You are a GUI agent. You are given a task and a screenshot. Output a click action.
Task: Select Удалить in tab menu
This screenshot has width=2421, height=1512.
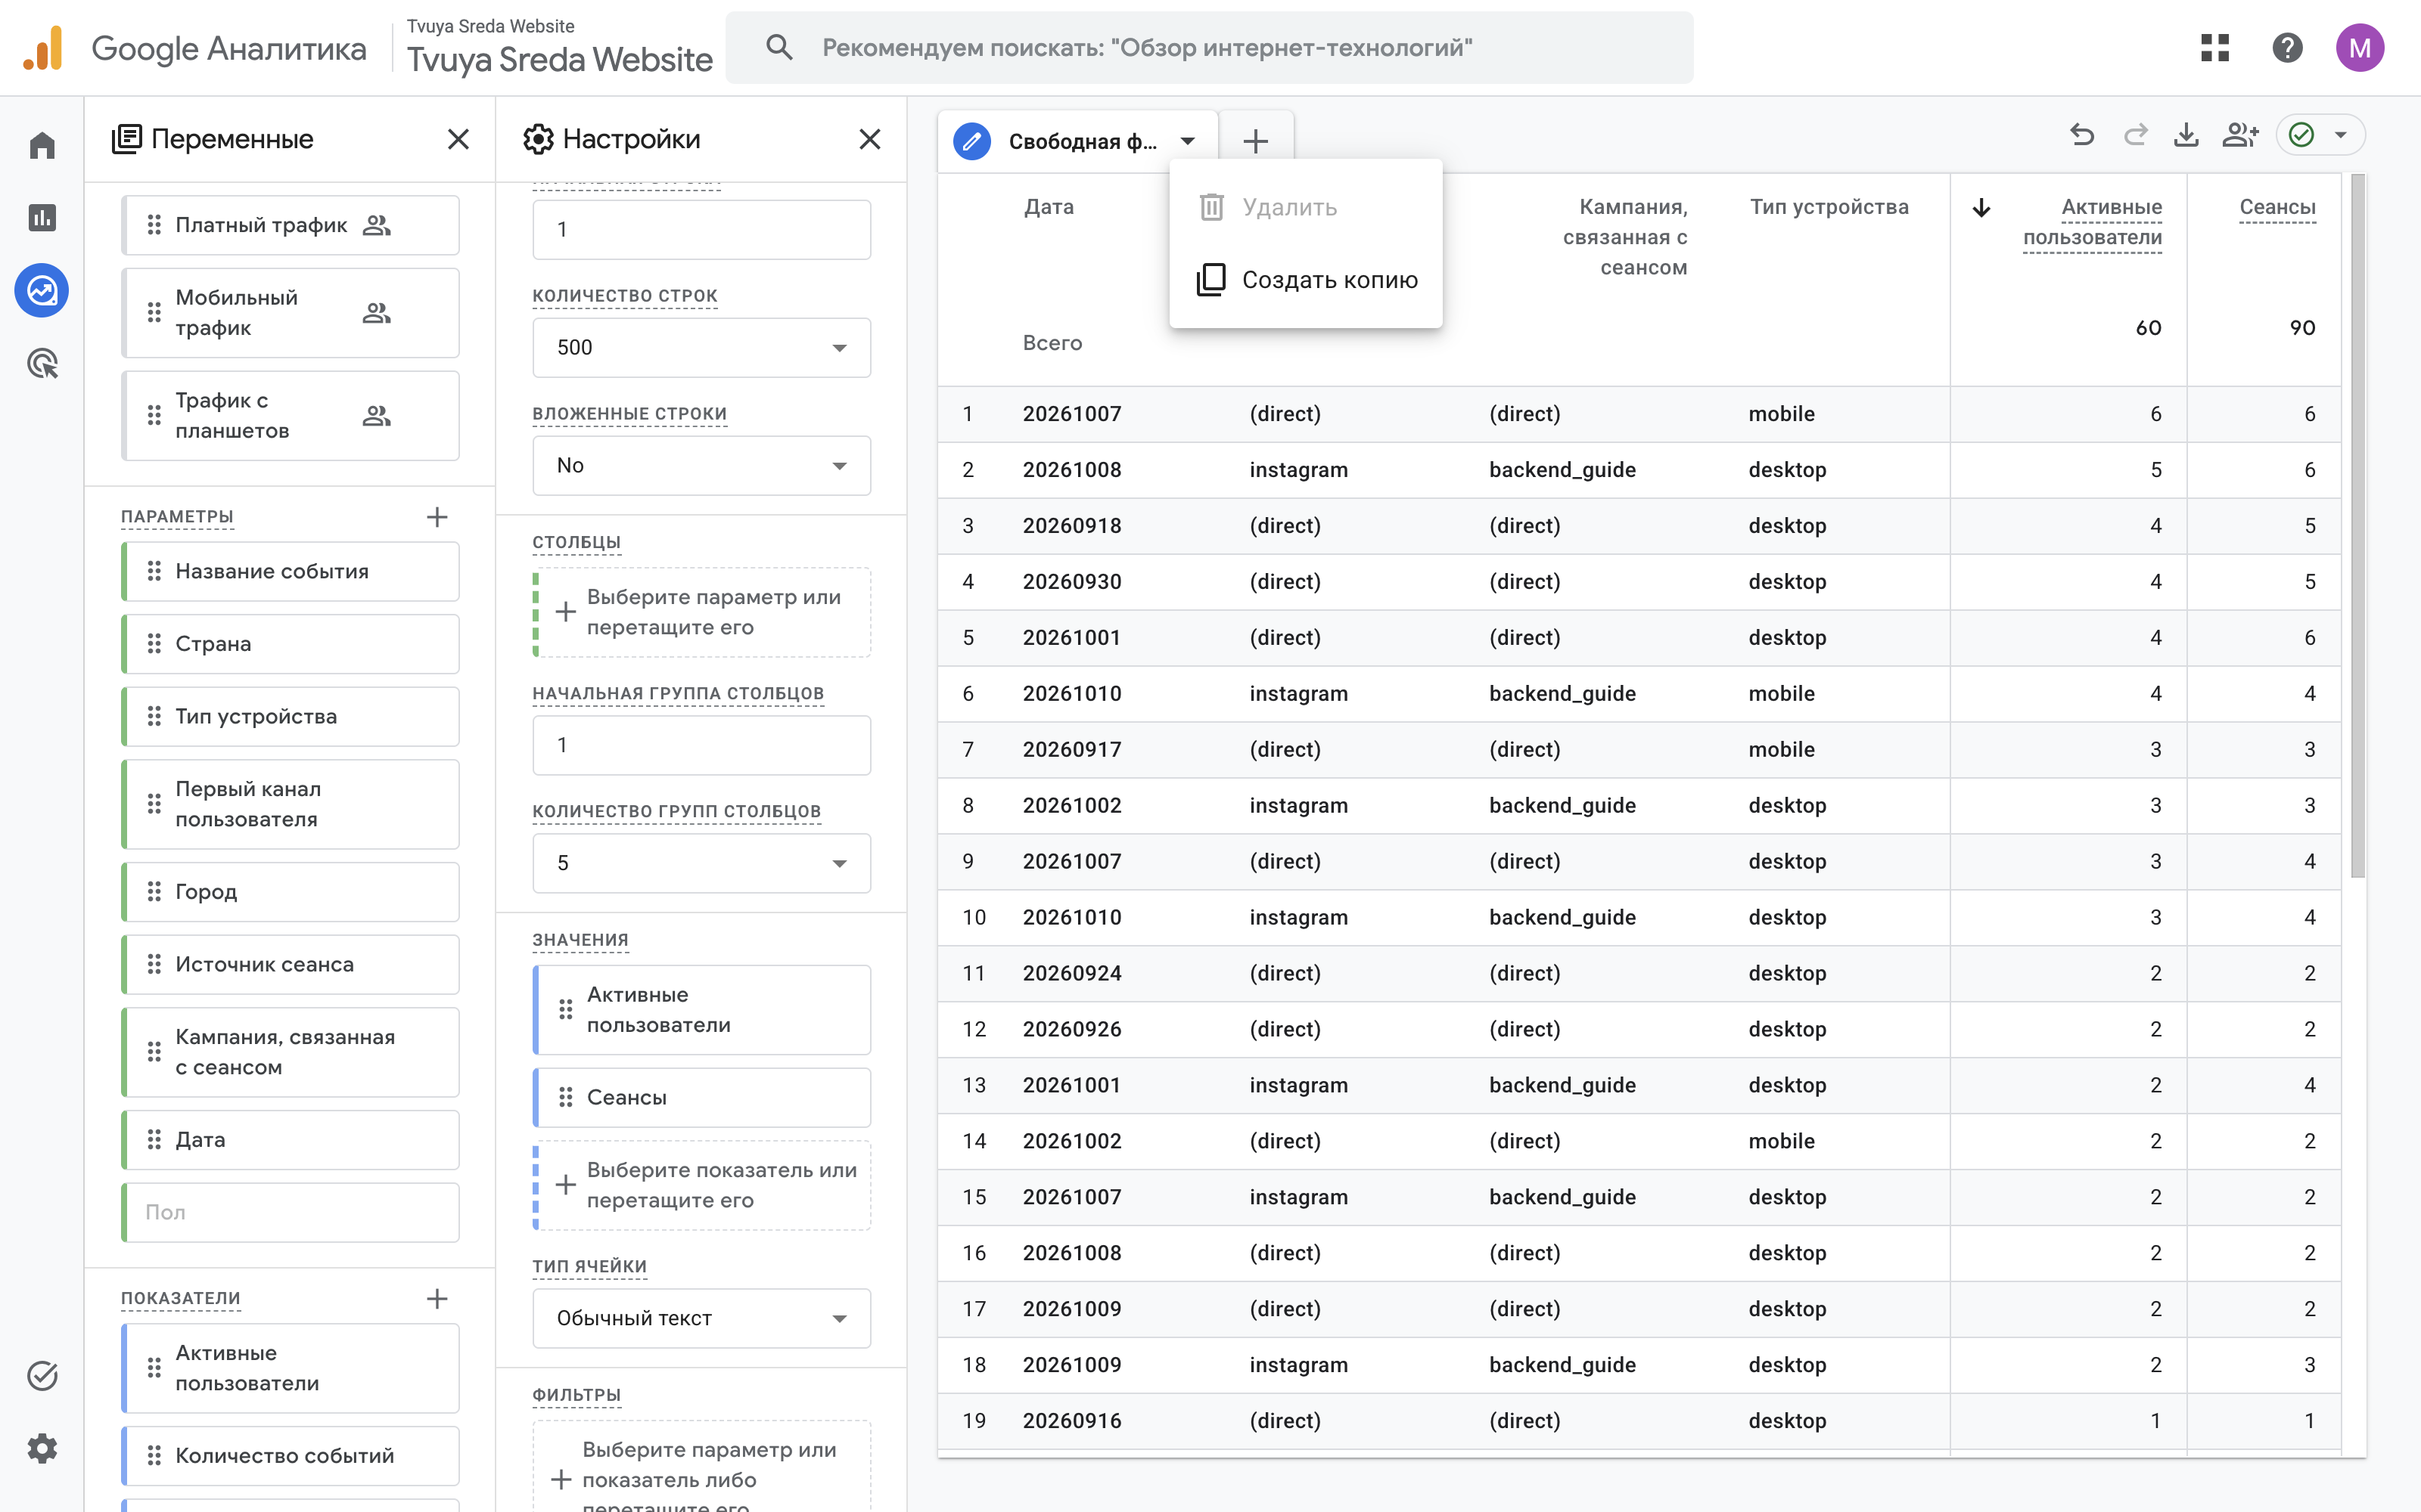1306,207
